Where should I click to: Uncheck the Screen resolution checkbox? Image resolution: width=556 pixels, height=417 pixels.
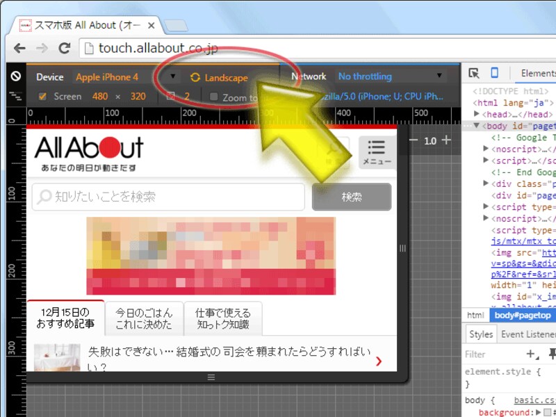[42, 97]
